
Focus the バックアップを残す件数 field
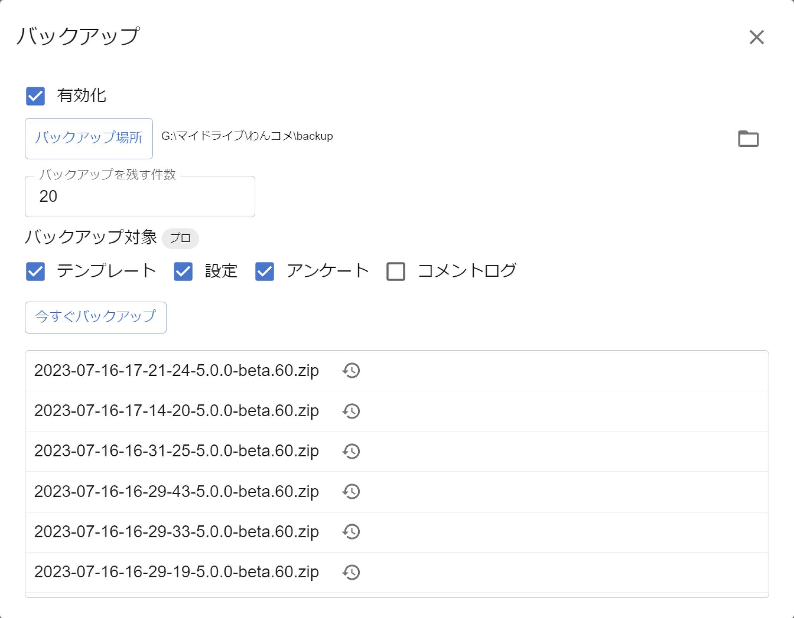coord(140,196)
